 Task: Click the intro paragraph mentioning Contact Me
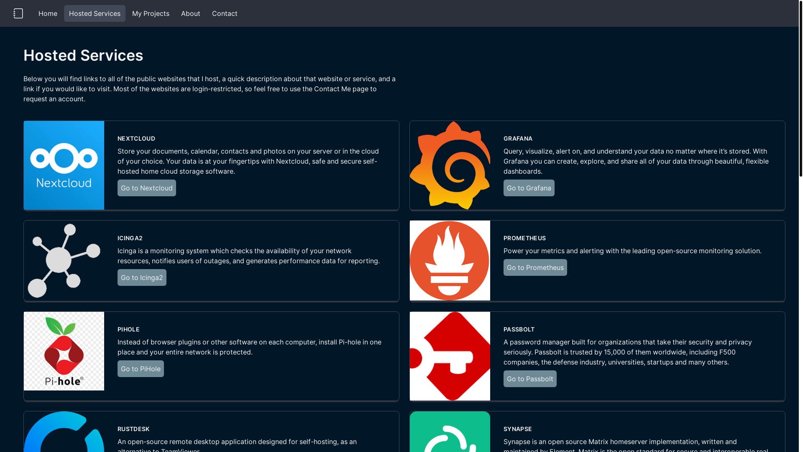tap(210, 89)
